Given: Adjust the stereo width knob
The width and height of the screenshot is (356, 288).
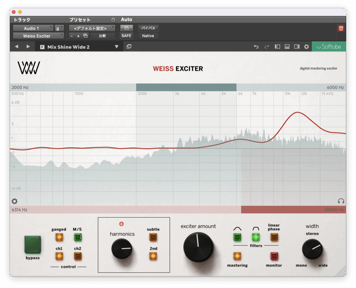Looking at the screenshot, I should click(x=312, y=249).
